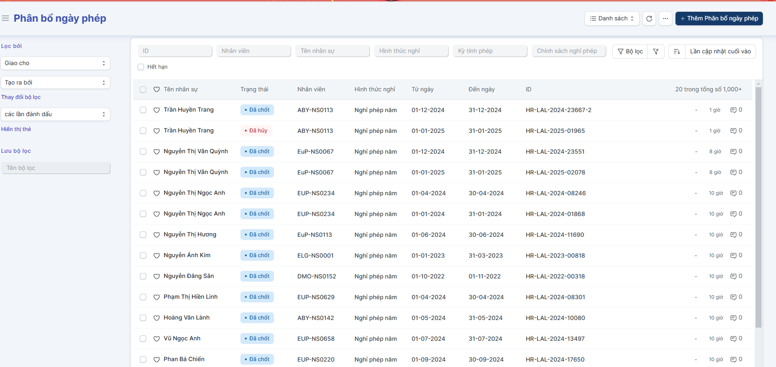
Task: Enable the Hết hạn checkbox
Action: [x=141, y=67]
